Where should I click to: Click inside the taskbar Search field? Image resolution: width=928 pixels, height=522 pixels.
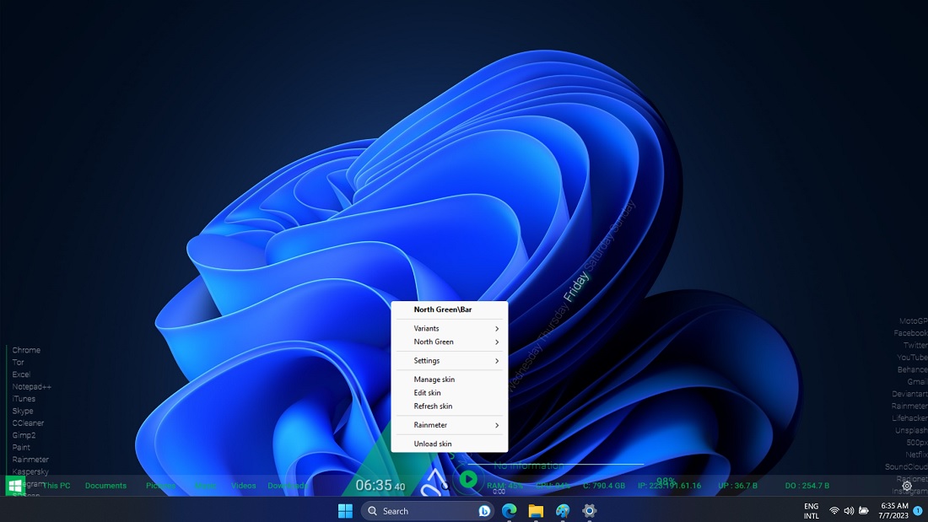point(413,511)
